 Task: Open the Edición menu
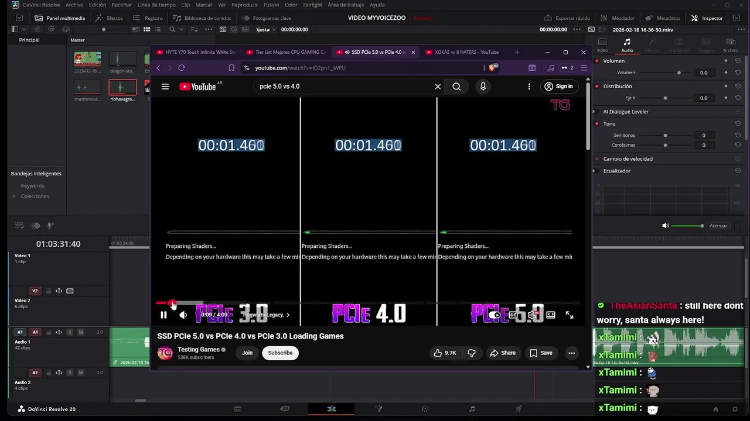click(97, 5)
